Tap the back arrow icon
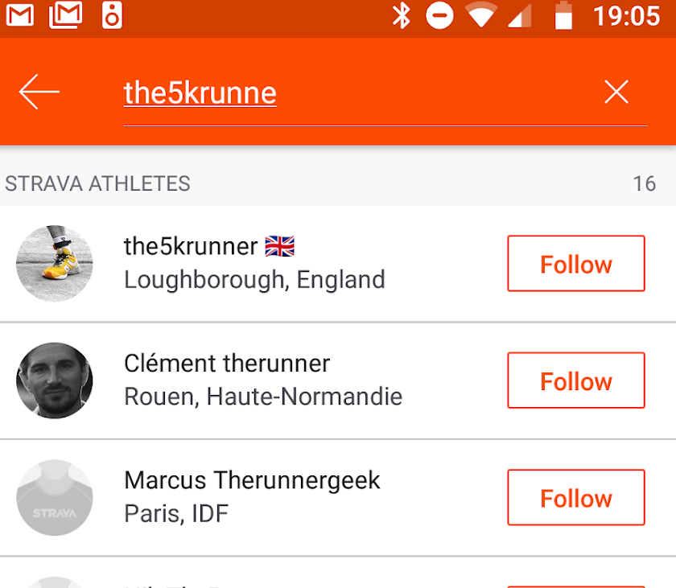The image size is (676, 588). [x=39, y=93]
